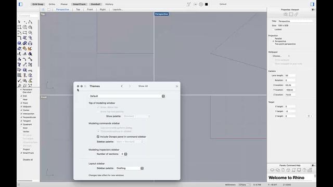The height and width of the screenshot is (187, 333).
Task: Open the camera properties icon in the Properties panel
Action: pyautogui.click(x=286, y=14)
